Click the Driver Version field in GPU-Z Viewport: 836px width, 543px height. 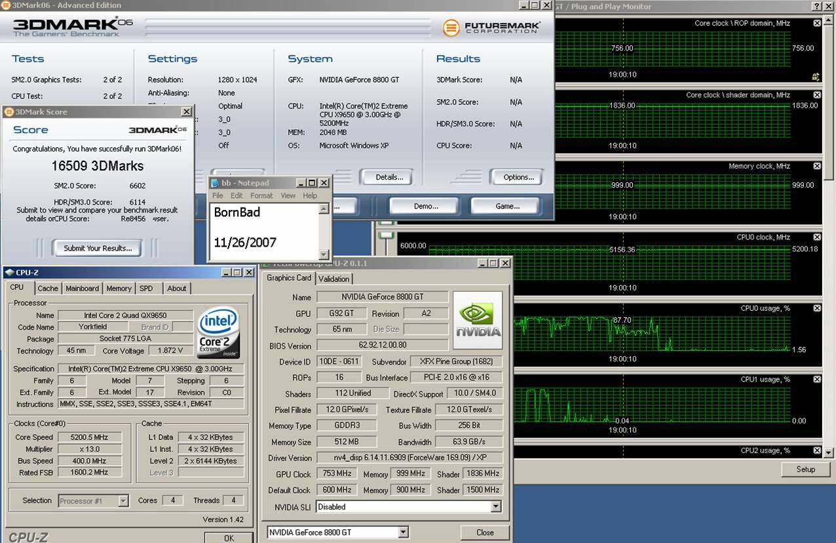pos(409,458)
